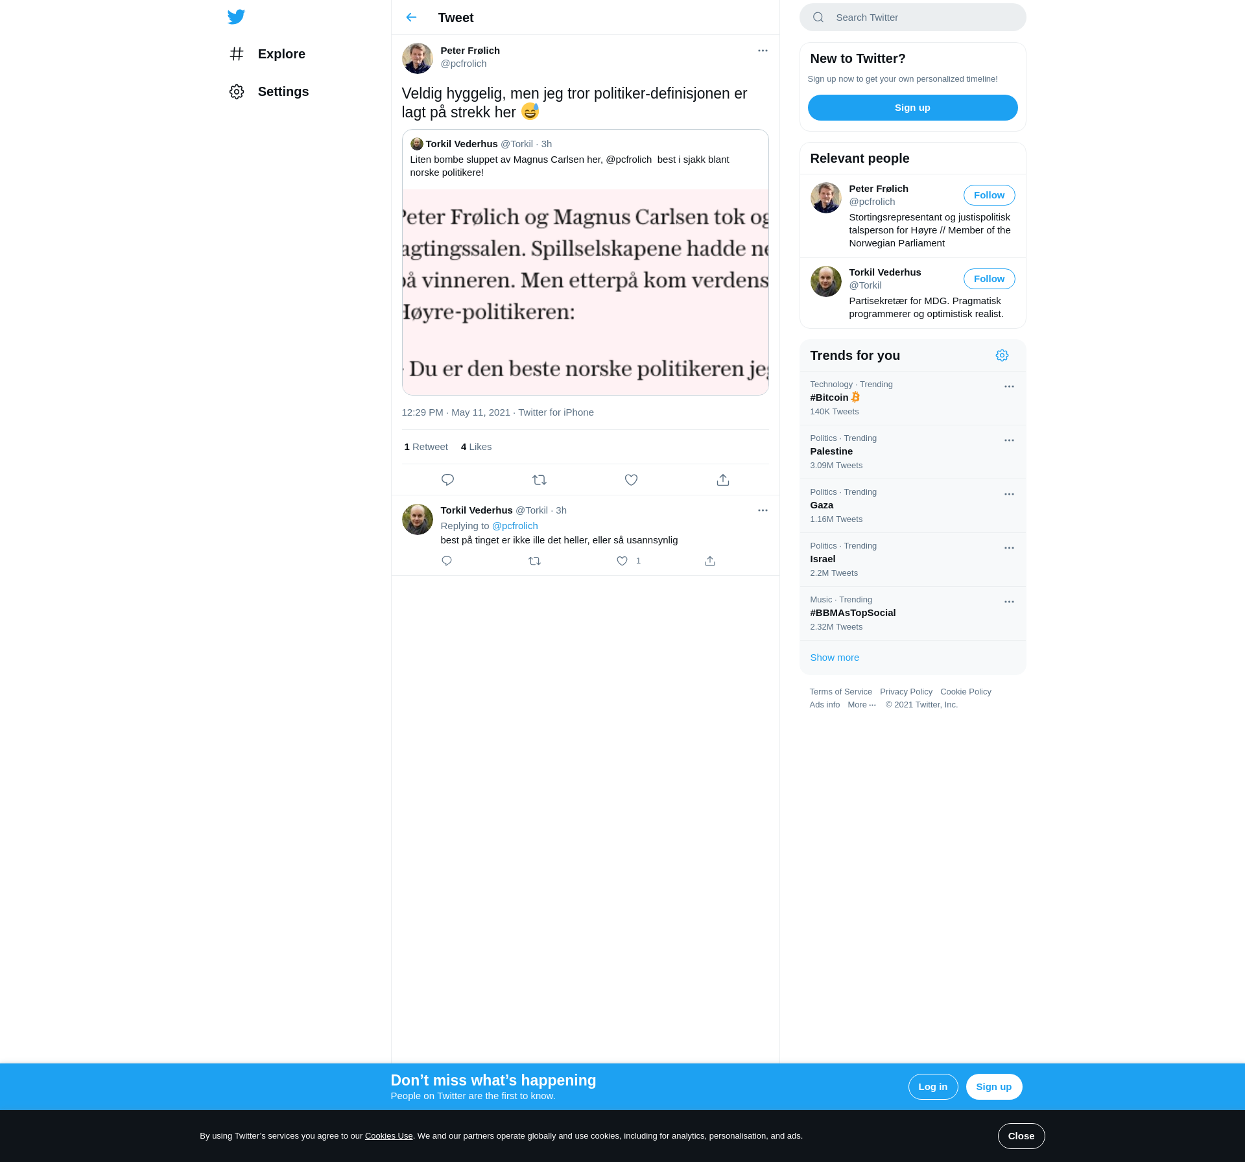Close the cookie notice
This screenshot has width=1245, height=1162.
click(1021, 1136)
